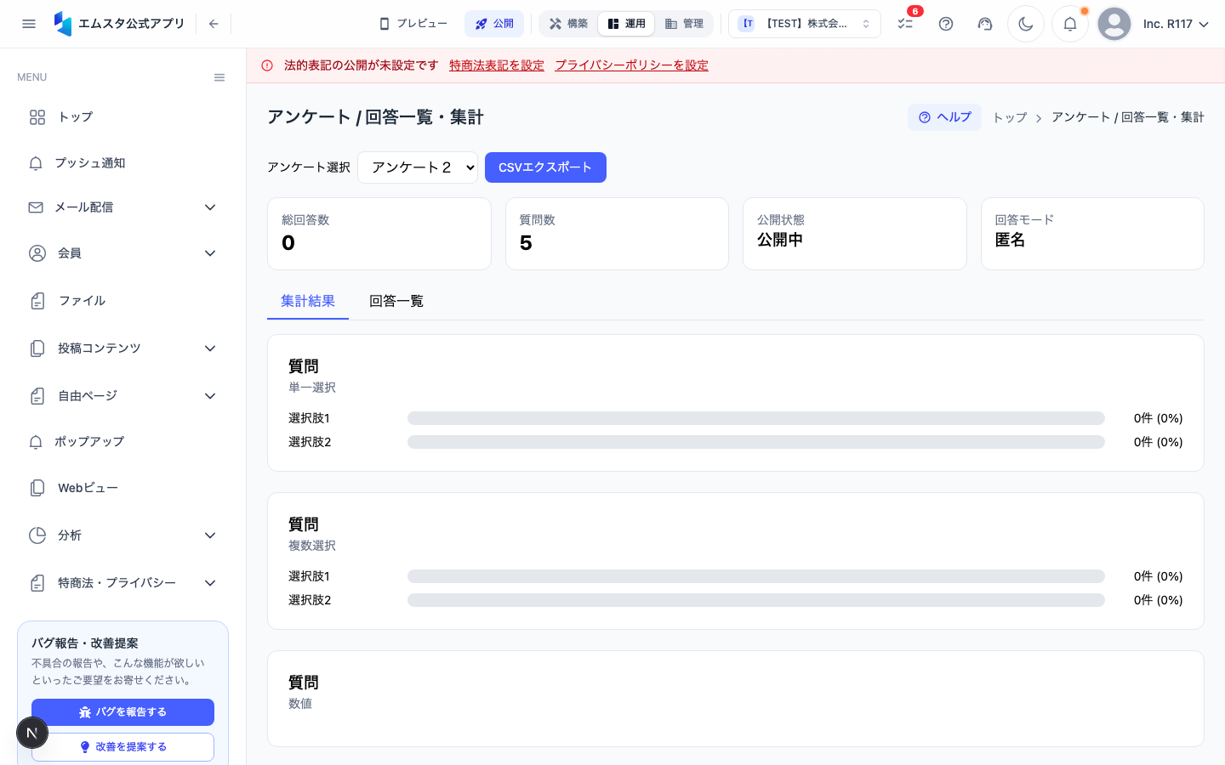Open the Inc. R117 account menu
Viewport: 1225px width, 765px height.
[x=1176, y=24]
